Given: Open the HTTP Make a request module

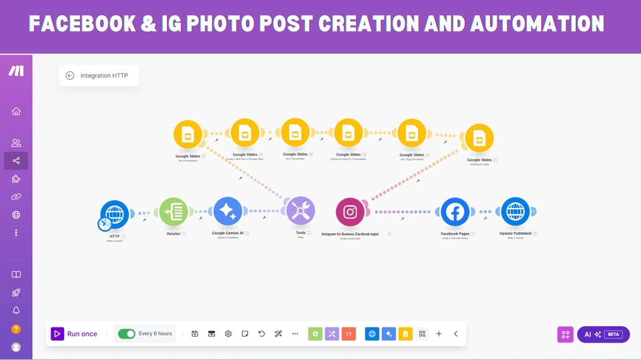Looking at the screenshot, I should [x=115, y=214].
